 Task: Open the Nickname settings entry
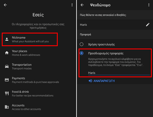(x=30, y=39)
